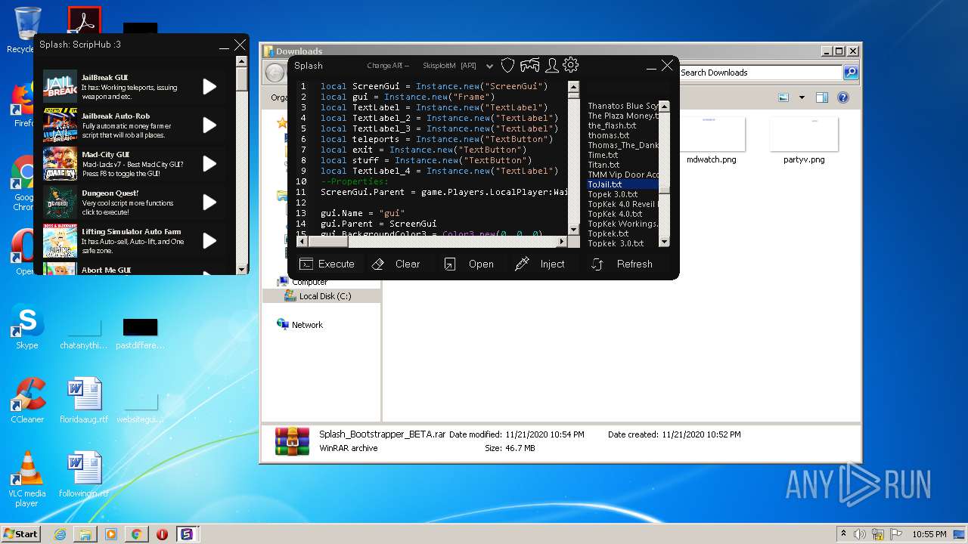Select mdwatch.png file
The image size is (968, 544).
711,141
